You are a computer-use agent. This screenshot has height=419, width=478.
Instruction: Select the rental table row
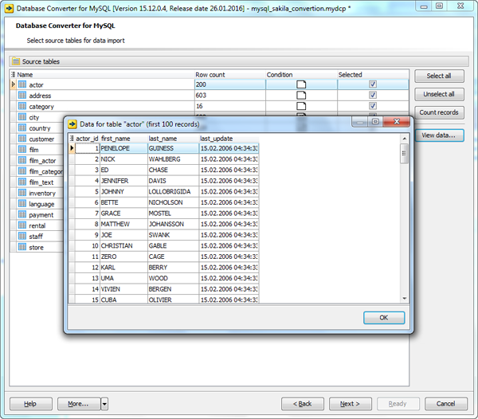tap(37, 225)
